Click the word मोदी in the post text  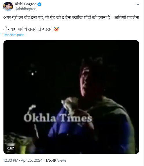pos(87,17)
